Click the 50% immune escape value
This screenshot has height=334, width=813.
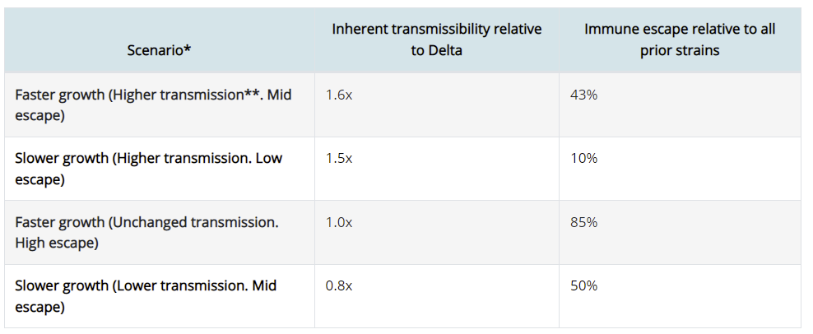[583, 285]
